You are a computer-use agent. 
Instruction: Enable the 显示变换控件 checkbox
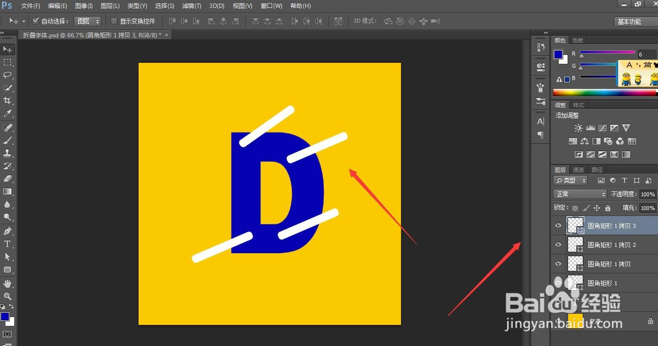point(114,21)
